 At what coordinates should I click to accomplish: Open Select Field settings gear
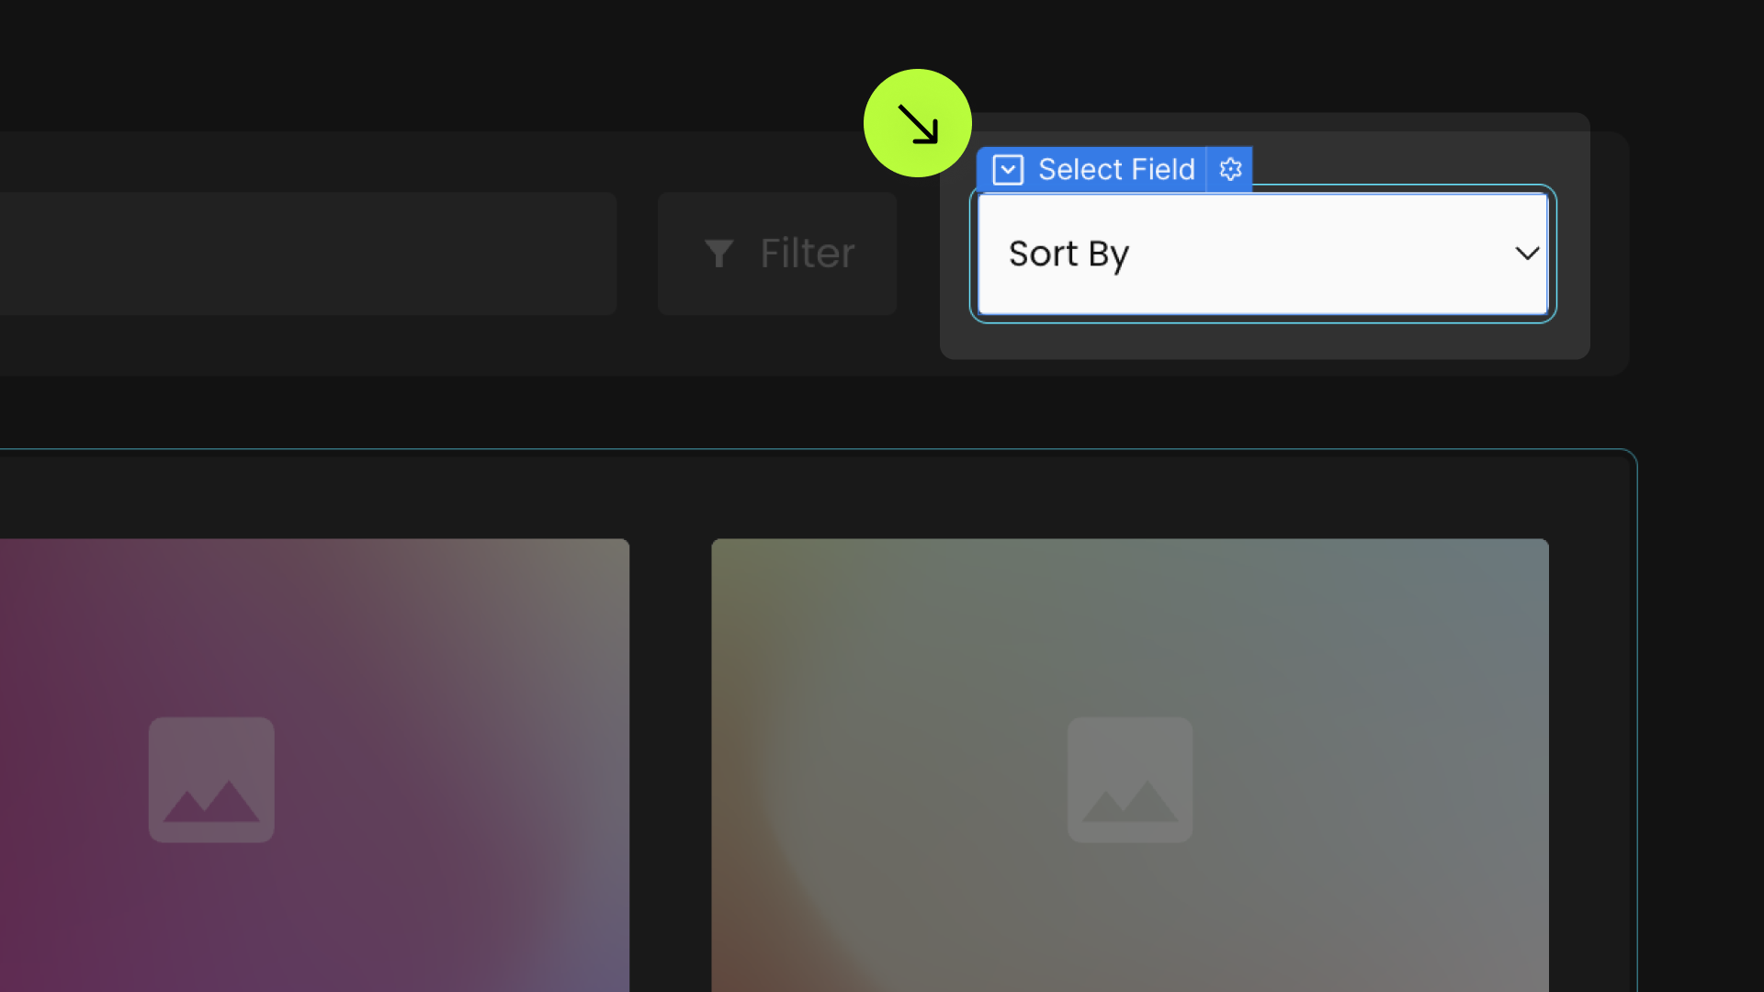click(1230, 169)
